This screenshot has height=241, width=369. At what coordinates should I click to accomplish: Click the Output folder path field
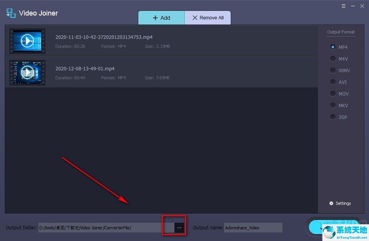[x=105, y=228]
